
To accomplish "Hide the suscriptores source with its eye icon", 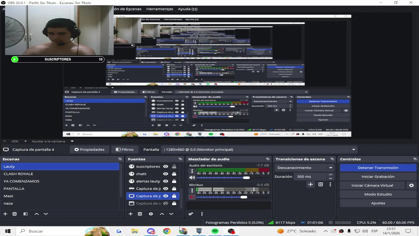I will pos(166,167).
